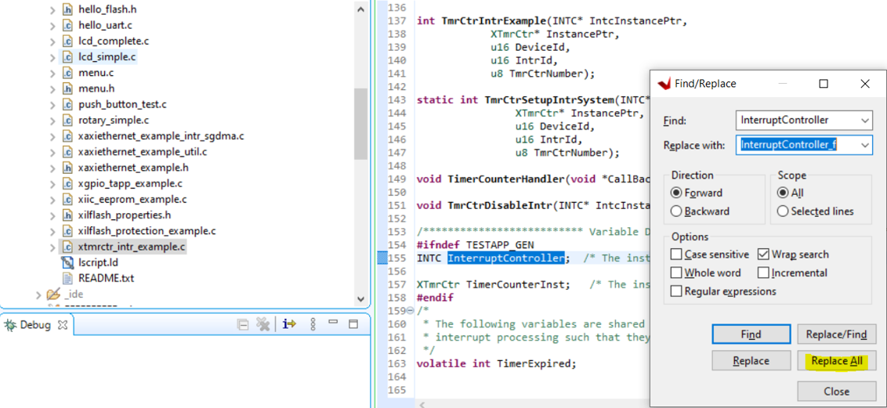Enable the Whole word checkbox

pyautogui.click(x=676, y=273)
